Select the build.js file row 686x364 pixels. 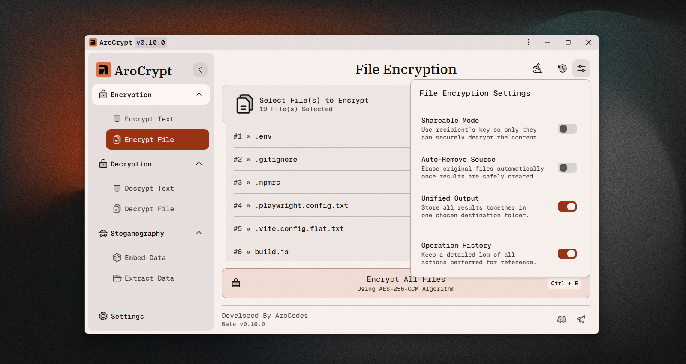pyautogui.click(x=318, y=252)
